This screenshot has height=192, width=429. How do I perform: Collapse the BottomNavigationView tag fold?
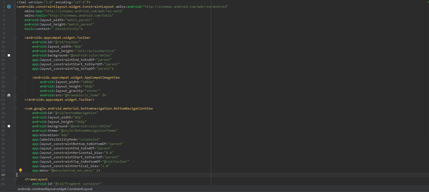(x=15, y=108)
